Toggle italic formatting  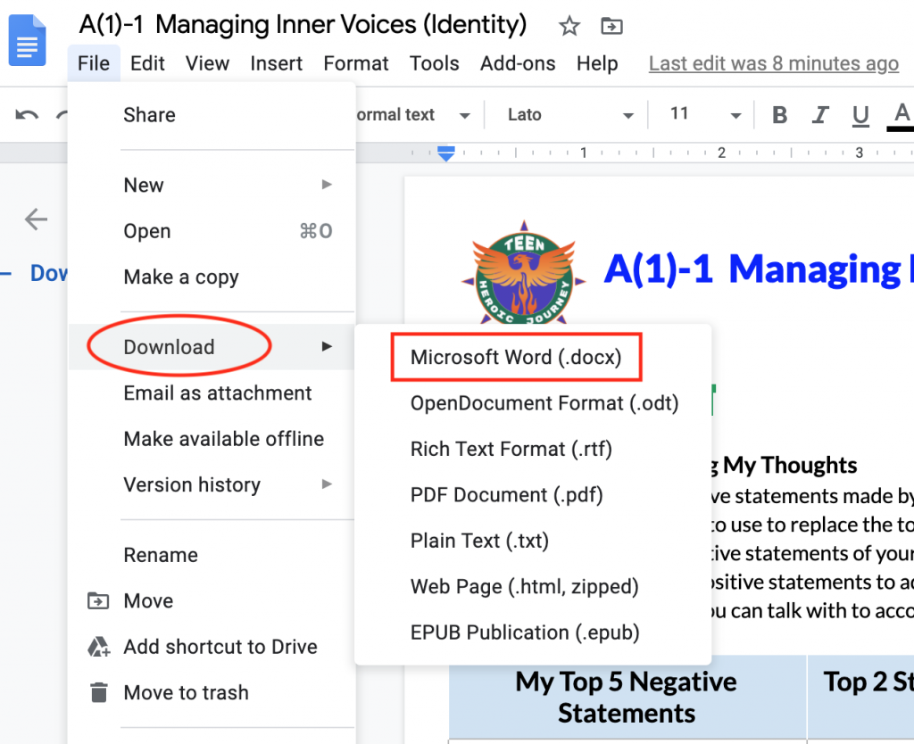pyautogui.click(x=820, y=115)
